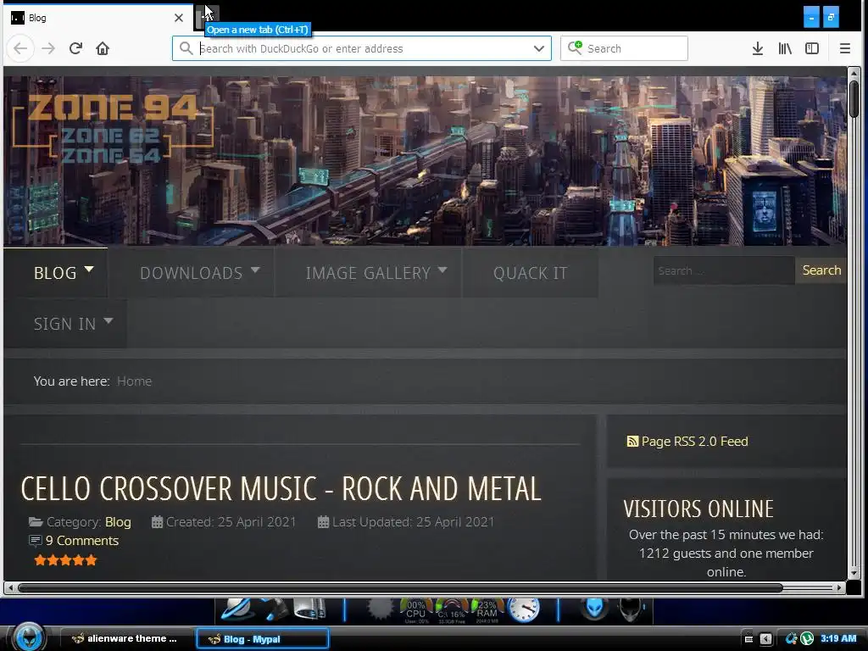
Task: Expand the SIGN IN menu arrow
Action: [x=108, y=320]
